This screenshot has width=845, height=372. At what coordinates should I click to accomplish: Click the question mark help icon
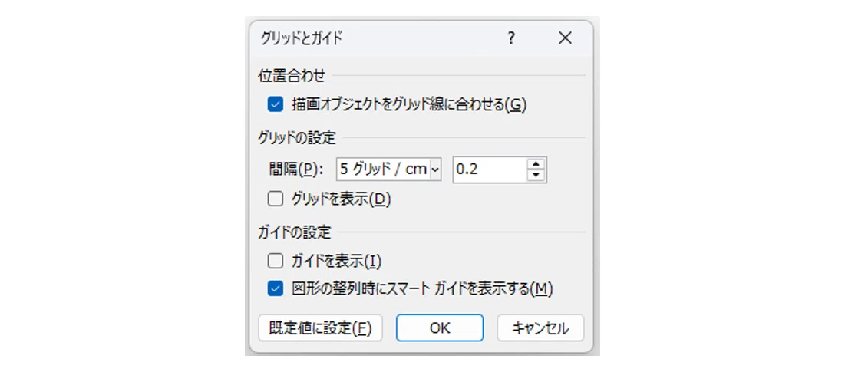pyautogui.click(x=511, y=38)
